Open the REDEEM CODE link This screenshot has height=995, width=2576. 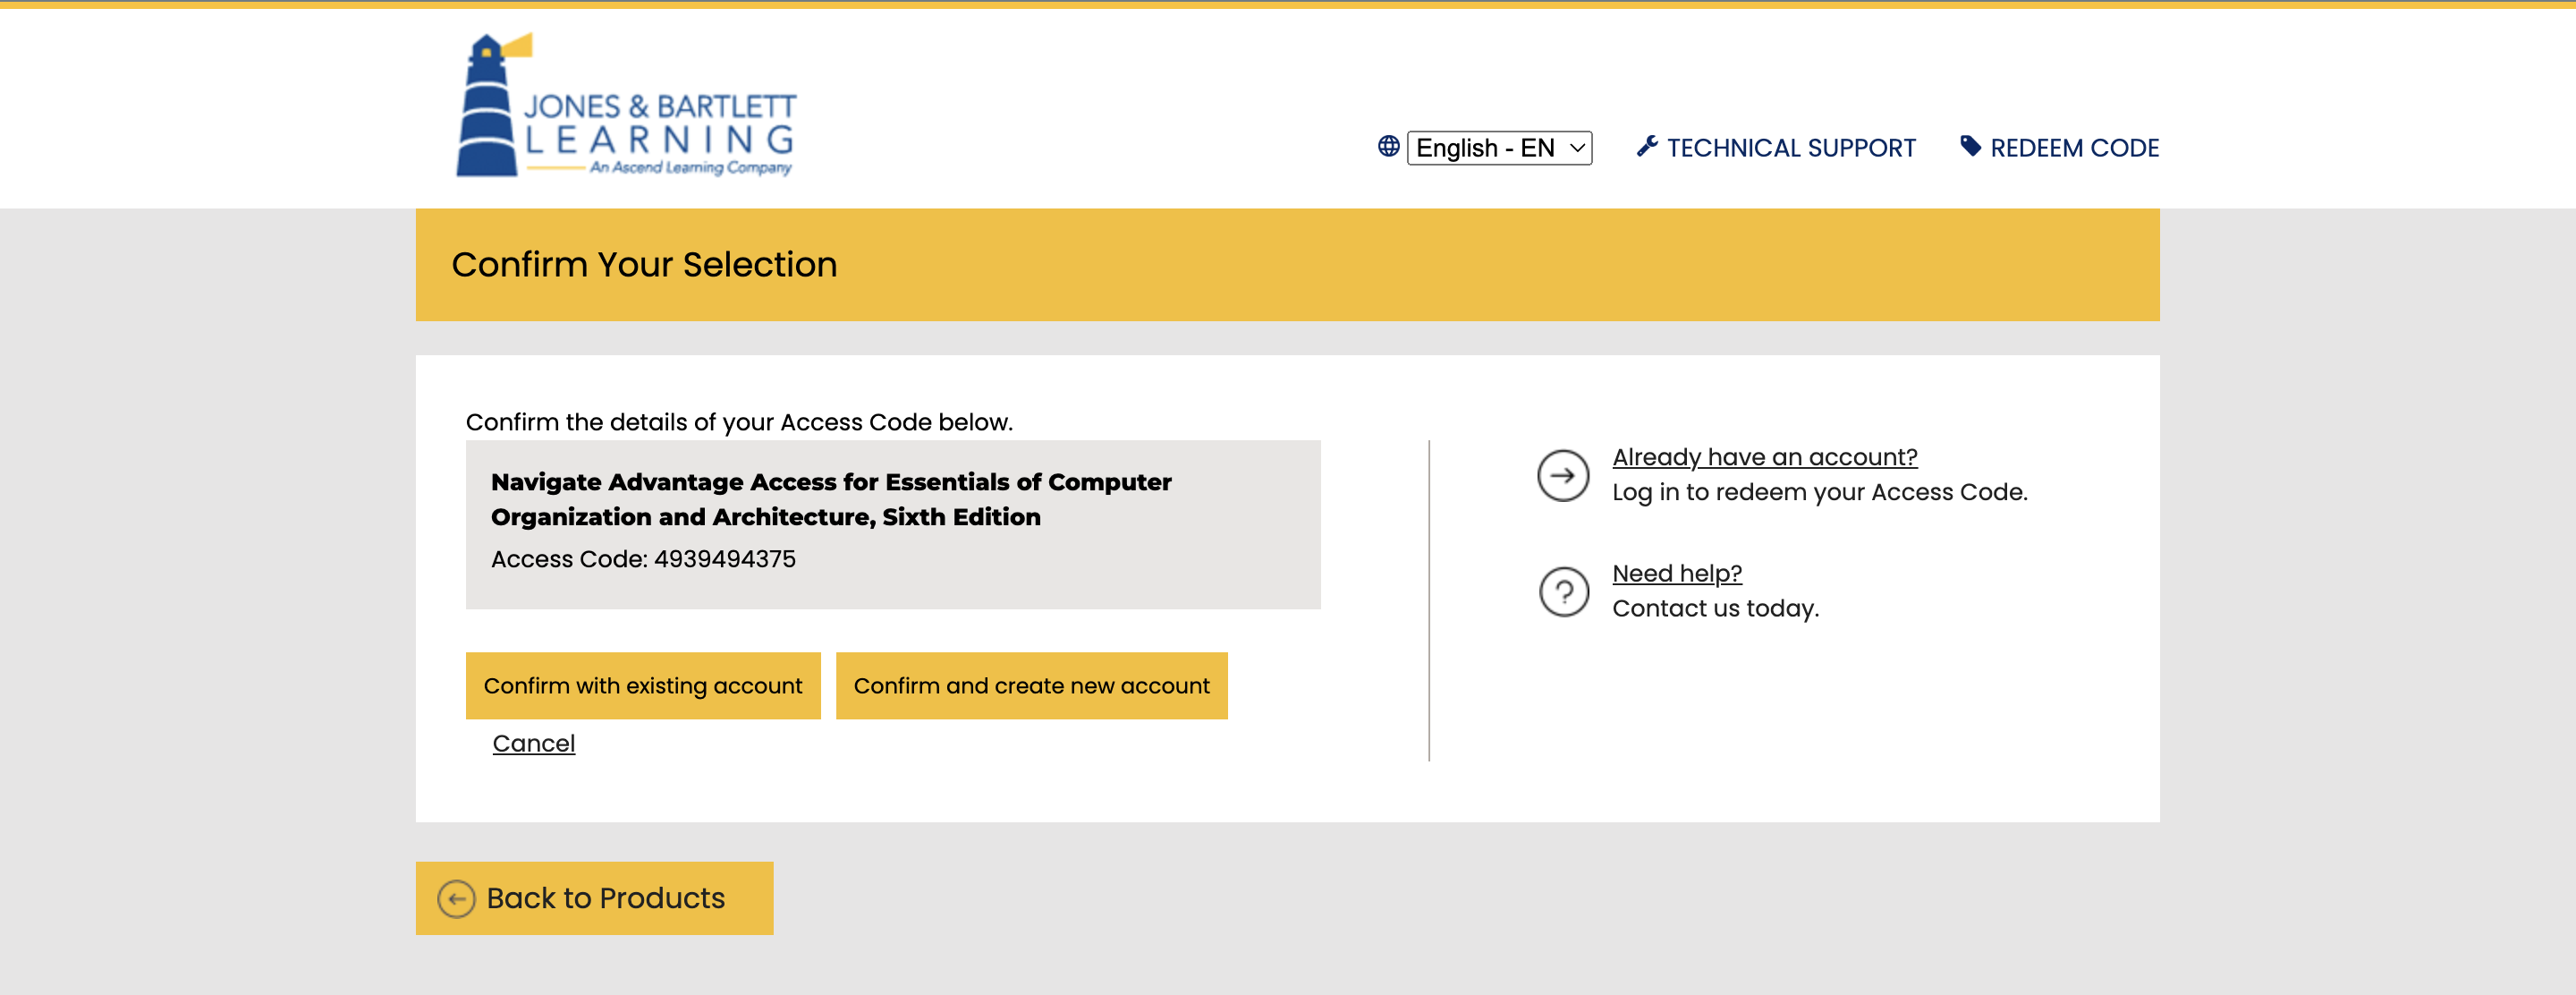[2074, 148]
